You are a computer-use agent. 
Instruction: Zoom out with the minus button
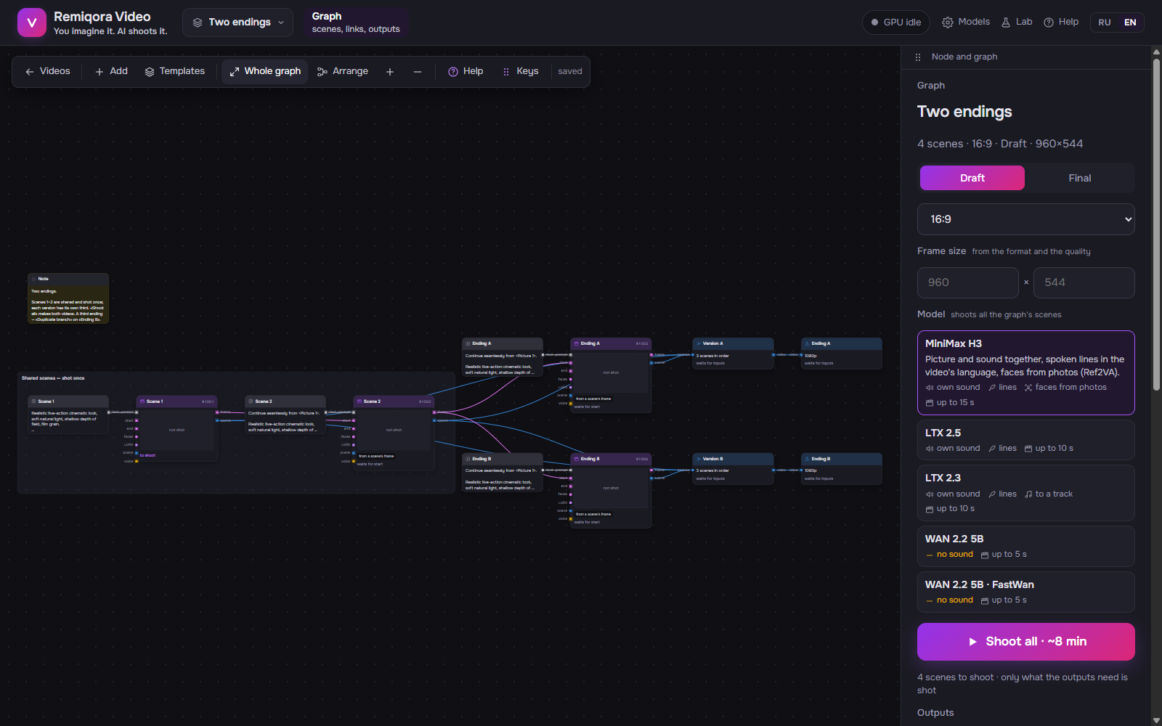[418, 72]
